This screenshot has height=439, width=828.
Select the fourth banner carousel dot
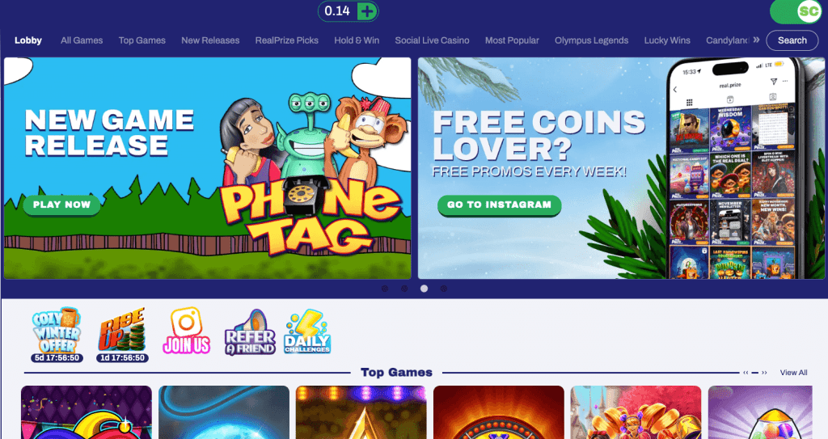click(444, 289)
